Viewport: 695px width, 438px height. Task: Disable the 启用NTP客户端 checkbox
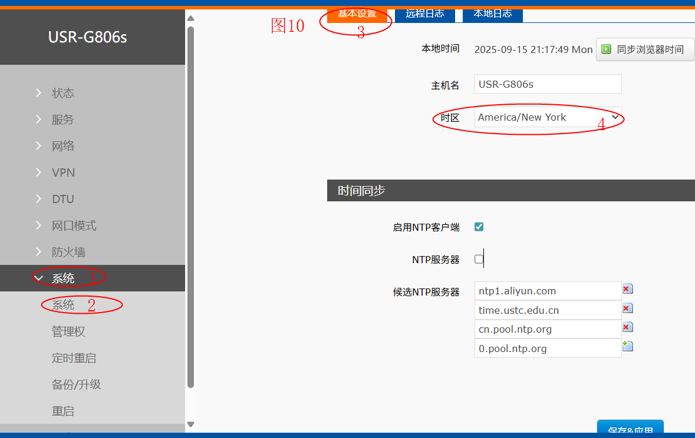[x=479, y=227]
